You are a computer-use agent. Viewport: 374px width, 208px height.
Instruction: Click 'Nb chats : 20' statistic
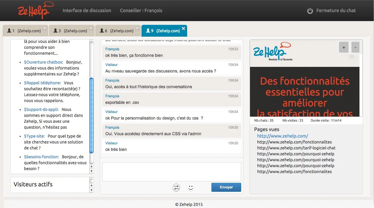(264, 120)
